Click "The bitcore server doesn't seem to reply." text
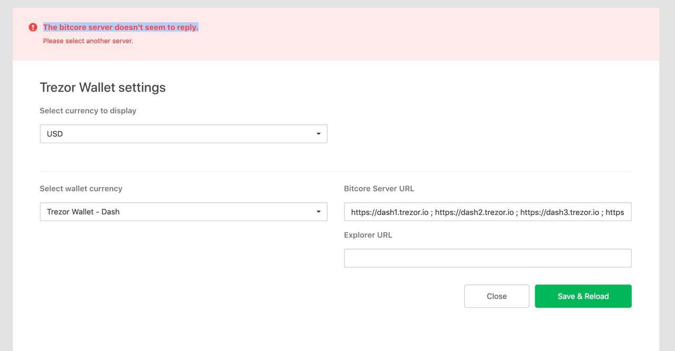675x351 pixels. 121,27
